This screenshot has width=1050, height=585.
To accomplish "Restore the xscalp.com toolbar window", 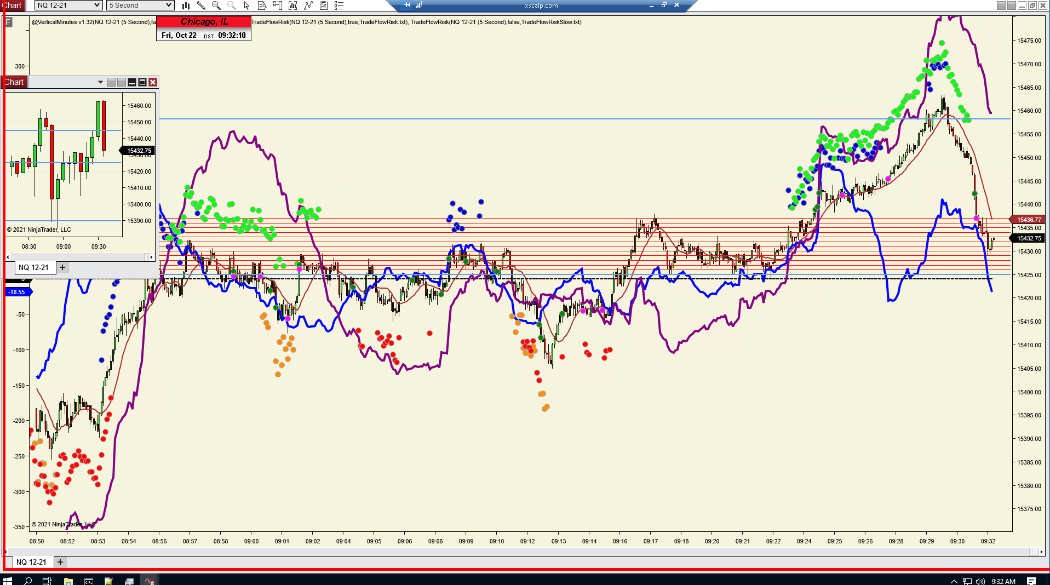I will [x=664, y=5].
